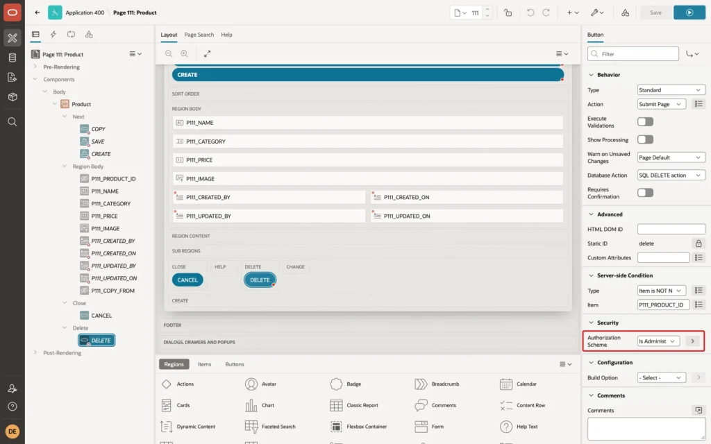The image size is (711, 444).
Task: Select DELETE node in the tree
Action: [x=97, y=340]
